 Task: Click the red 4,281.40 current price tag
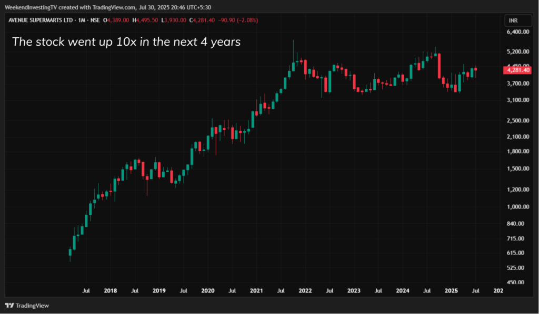point(517,70)
